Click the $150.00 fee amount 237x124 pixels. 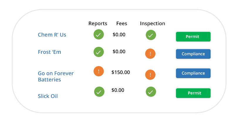pos(121,72)
